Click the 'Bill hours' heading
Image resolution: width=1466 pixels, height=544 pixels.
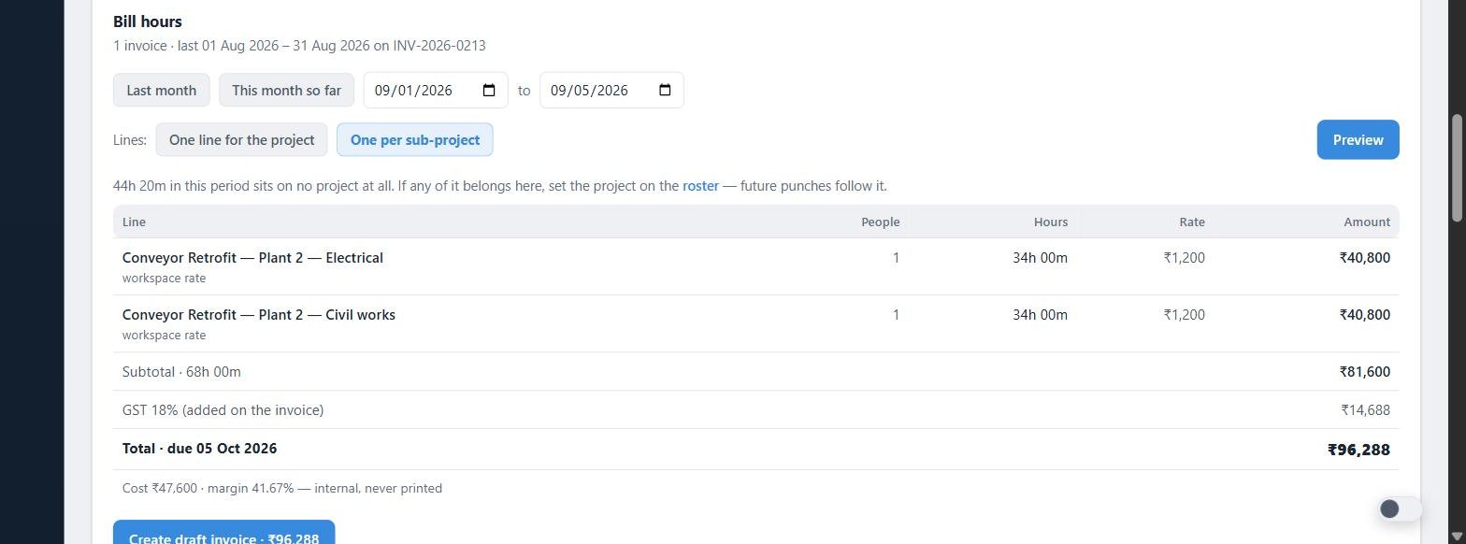point(148,21)
